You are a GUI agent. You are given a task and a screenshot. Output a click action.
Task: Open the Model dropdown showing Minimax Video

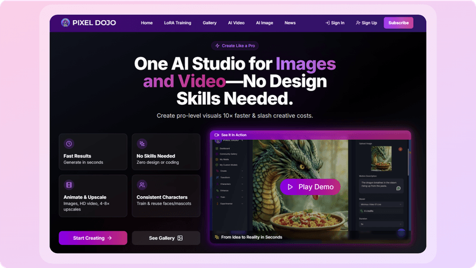tap(381, 205)
